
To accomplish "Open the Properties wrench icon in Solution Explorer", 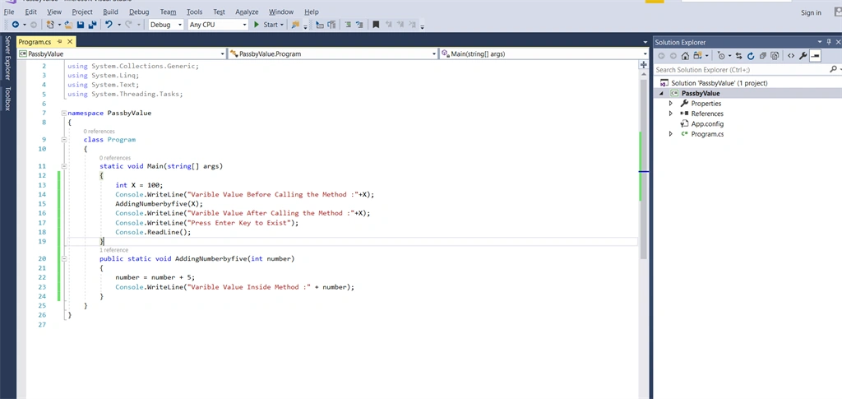I will point(803,55).
